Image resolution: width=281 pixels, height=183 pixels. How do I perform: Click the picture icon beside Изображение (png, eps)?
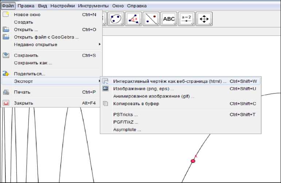(105, 89)
